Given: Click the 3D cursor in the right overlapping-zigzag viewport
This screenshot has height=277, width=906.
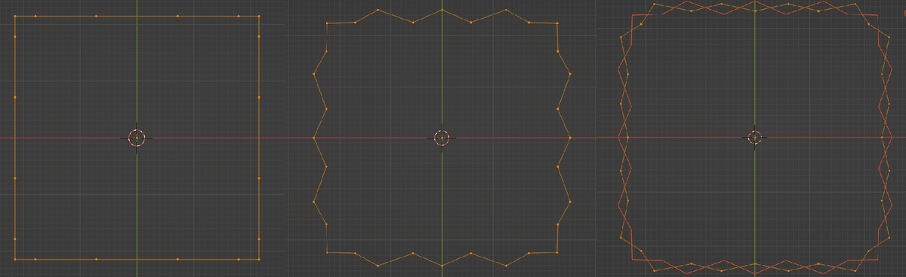Looking at the screenshot, I should [754, 138].
